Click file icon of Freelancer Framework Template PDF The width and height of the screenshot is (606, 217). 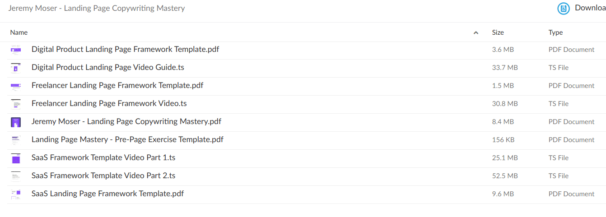coord(16,86)
